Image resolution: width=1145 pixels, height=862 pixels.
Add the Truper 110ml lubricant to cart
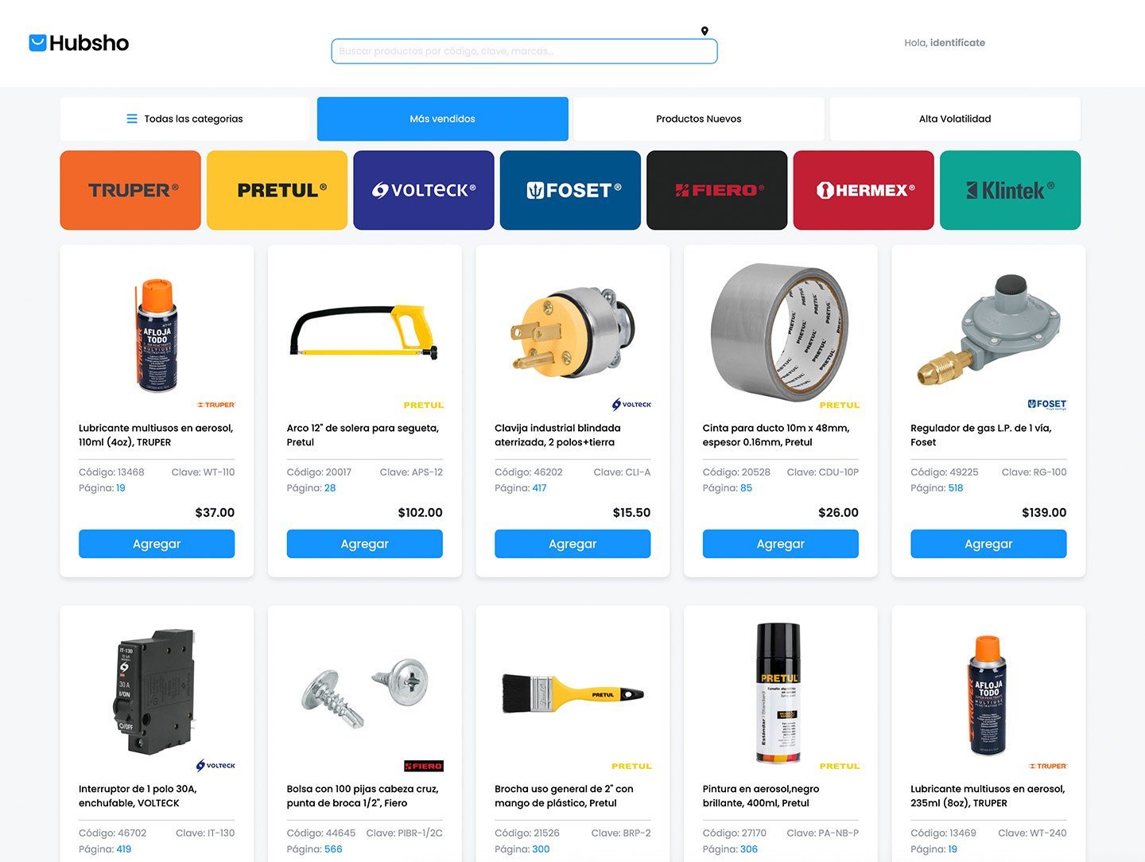157,544
